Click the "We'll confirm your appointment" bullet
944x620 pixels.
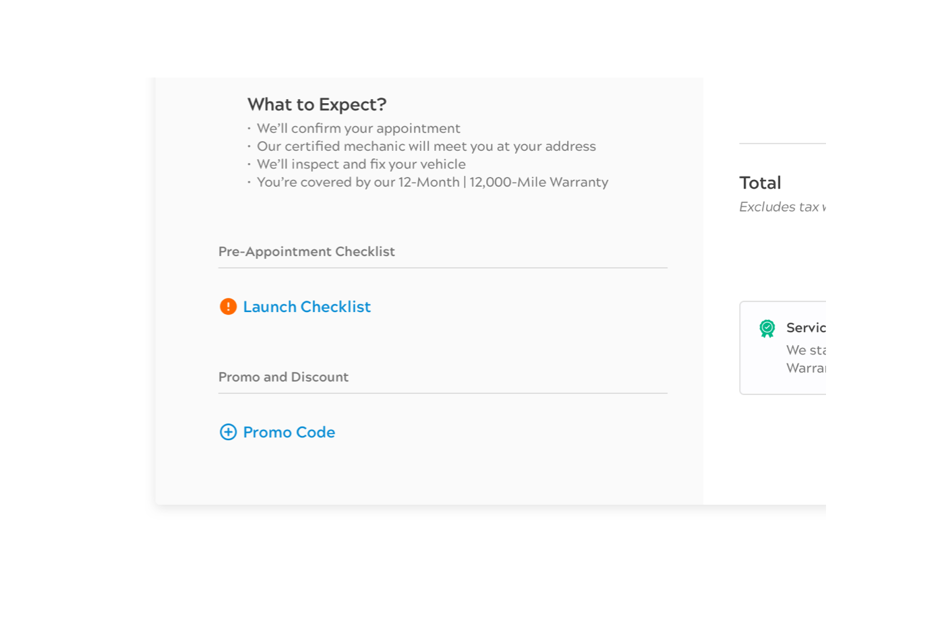pos(359,128)
